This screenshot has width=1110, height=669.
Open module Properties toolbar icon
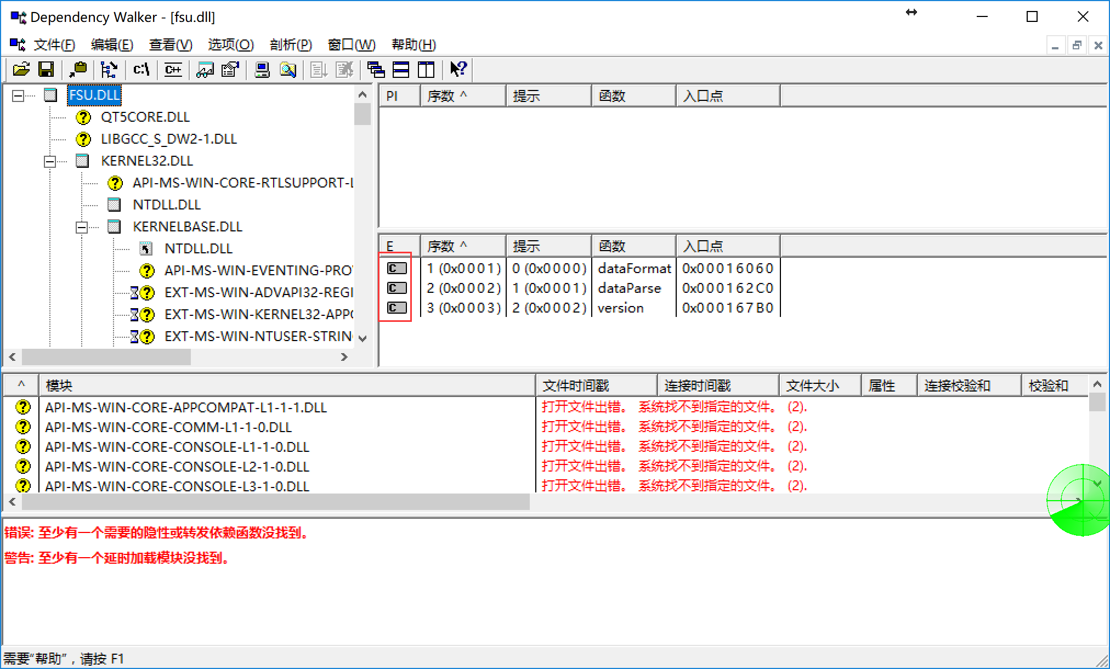(x=230, y=70)
